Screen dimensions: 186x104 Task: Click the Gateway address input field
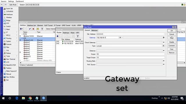pos(108,38)
